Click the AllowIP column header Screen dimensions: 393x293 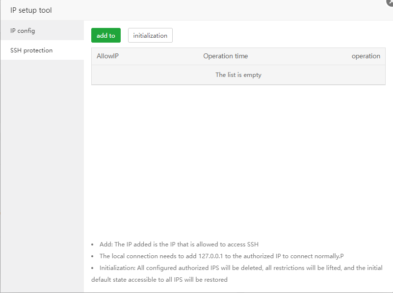[107, 56]
